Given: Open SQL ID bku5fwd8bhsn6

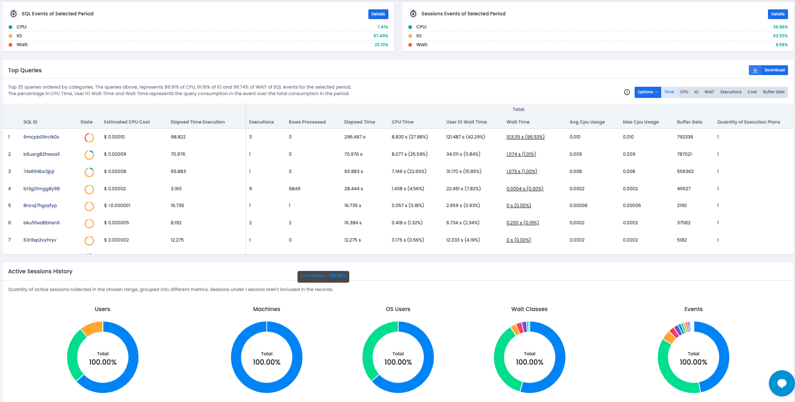Looking at the screenshot, I should (x=41, y=223).
